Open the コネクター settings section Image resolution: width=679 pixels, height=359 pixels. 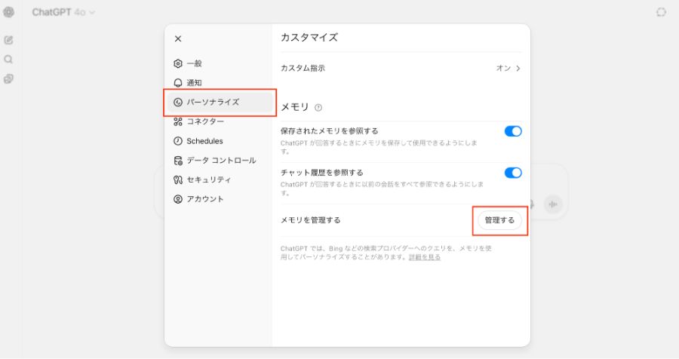pos(220,121)
